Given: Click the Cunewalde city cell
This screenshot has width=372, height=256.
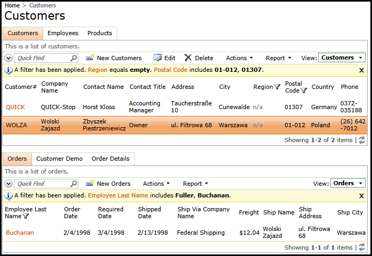Looking at the screenshot, I should (x=234, y=107).
